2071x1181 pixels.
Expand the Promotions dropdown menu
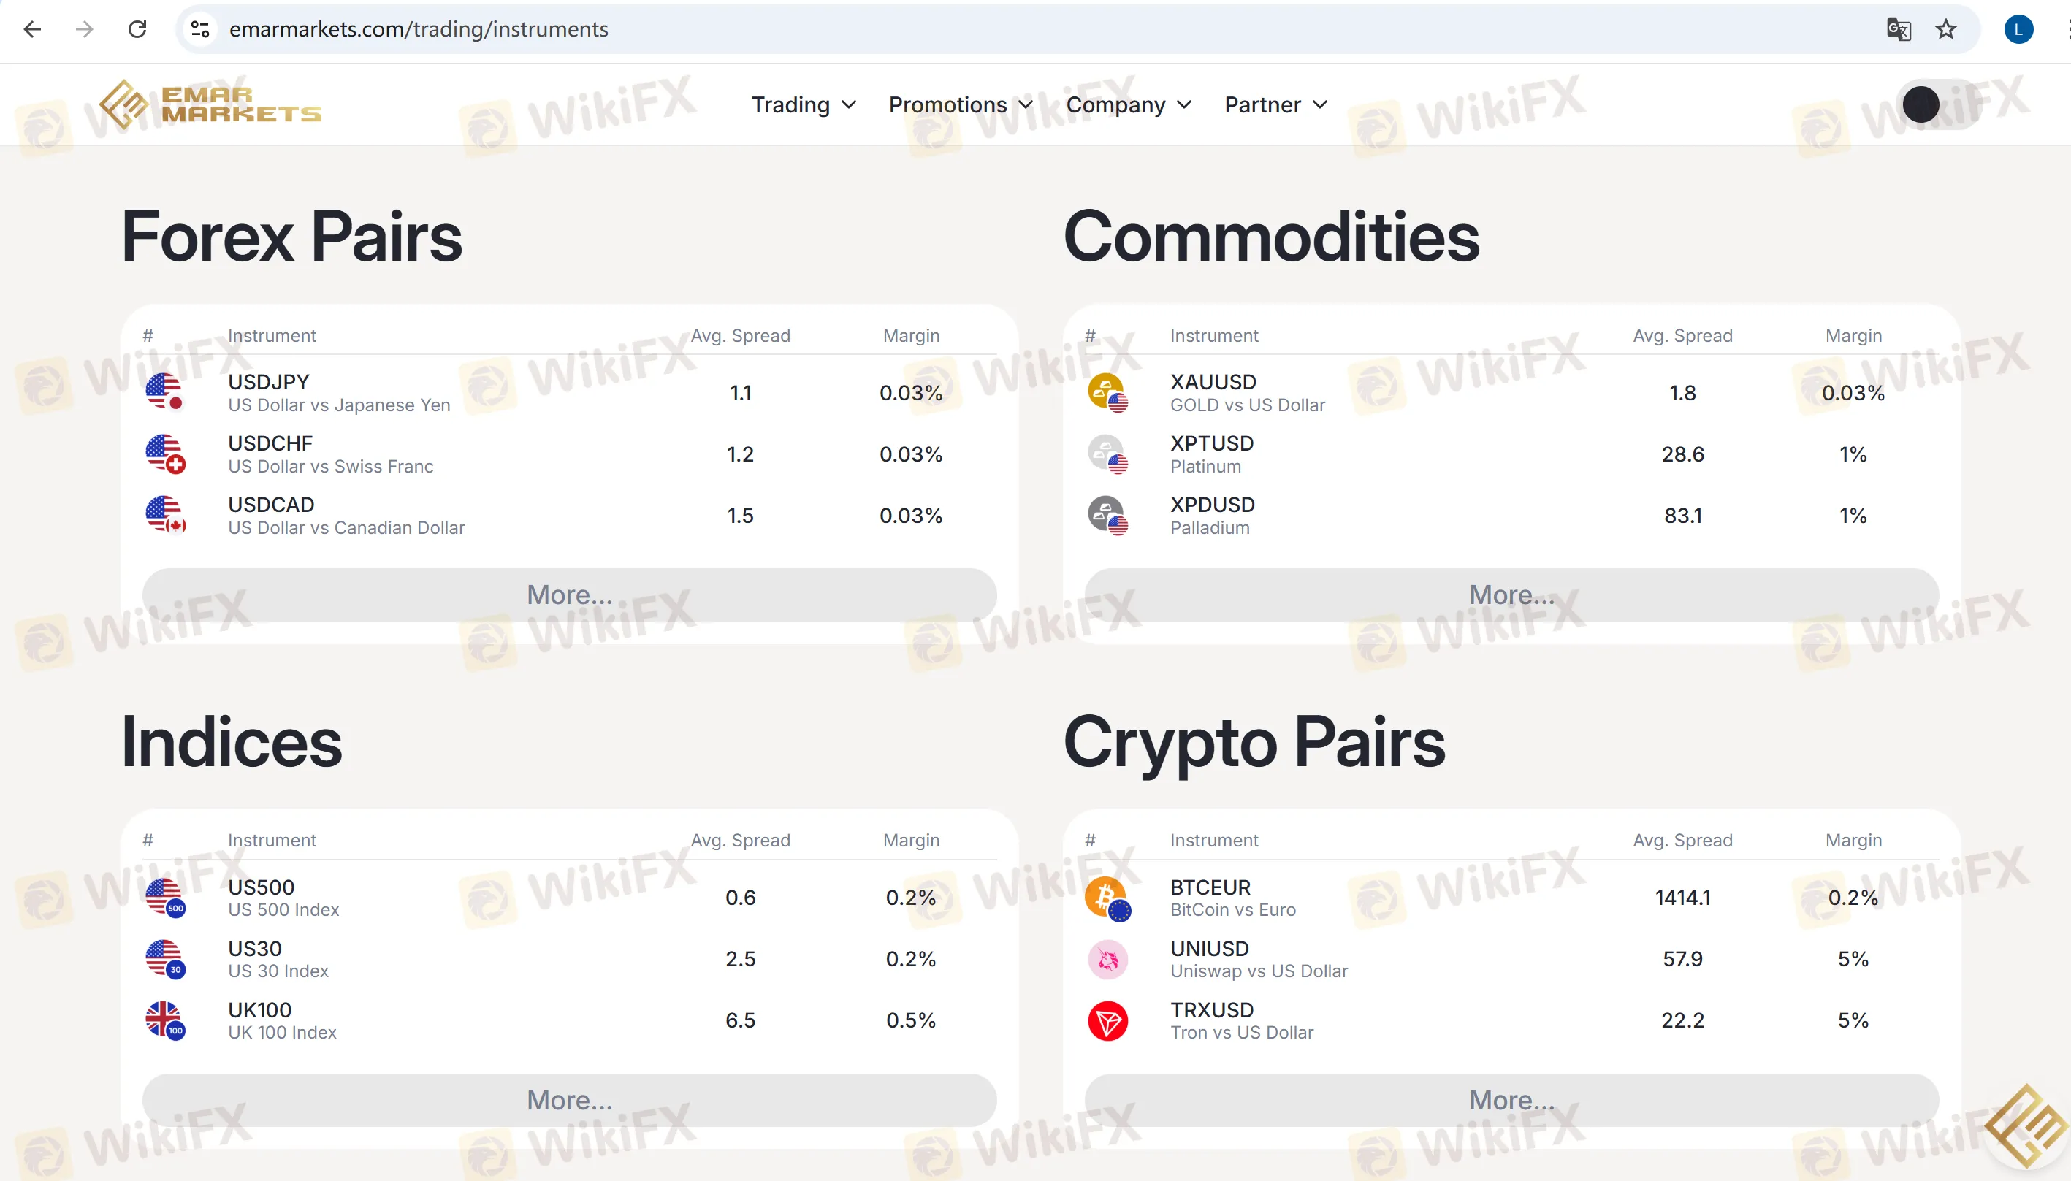[961, 104]
